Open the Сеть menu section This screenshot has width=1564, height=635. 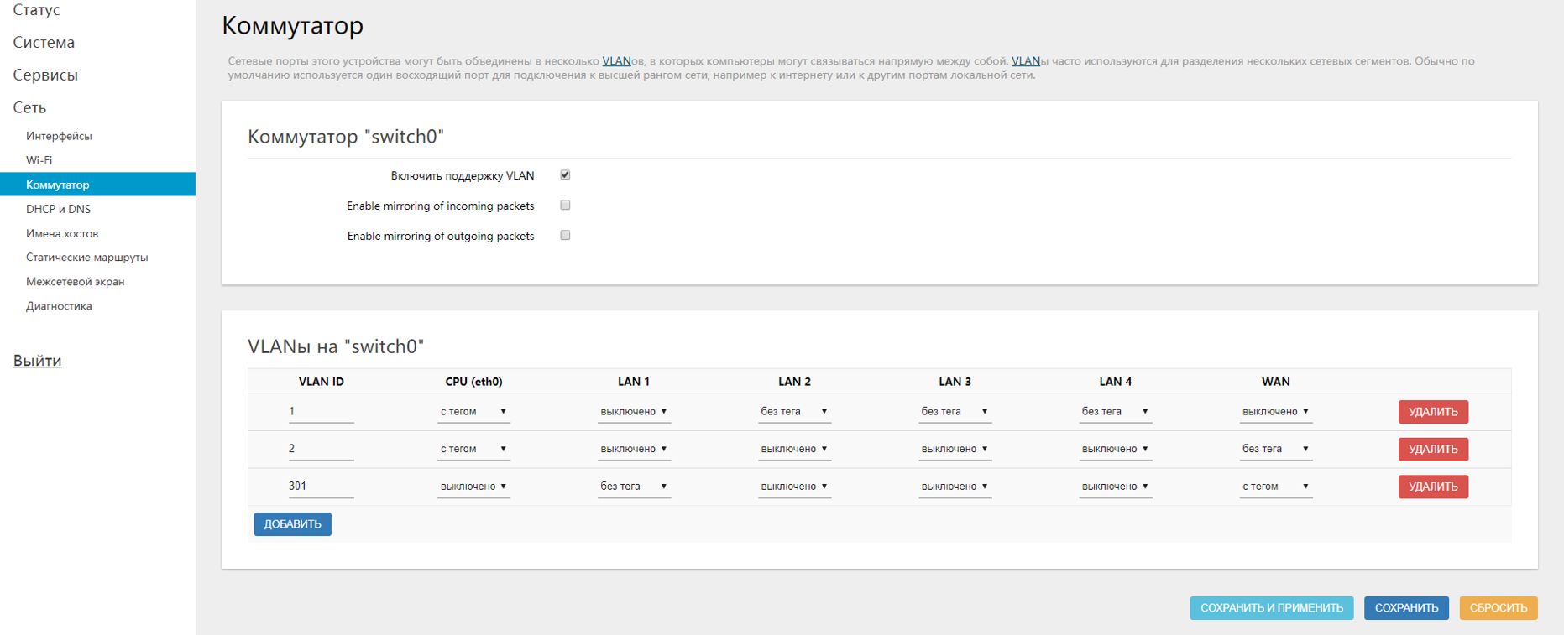[x=29, y=108]
